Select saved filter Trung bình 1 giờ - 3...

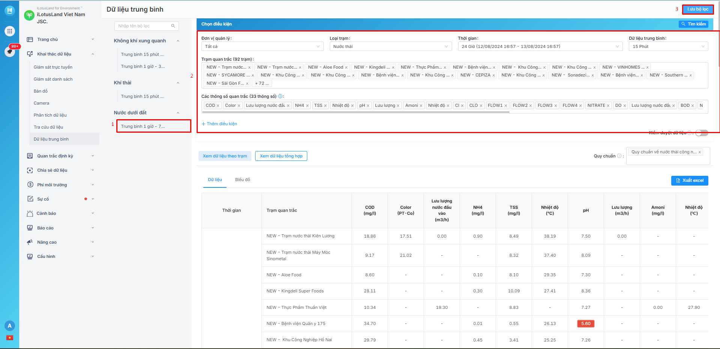click(x=143, y=66)
